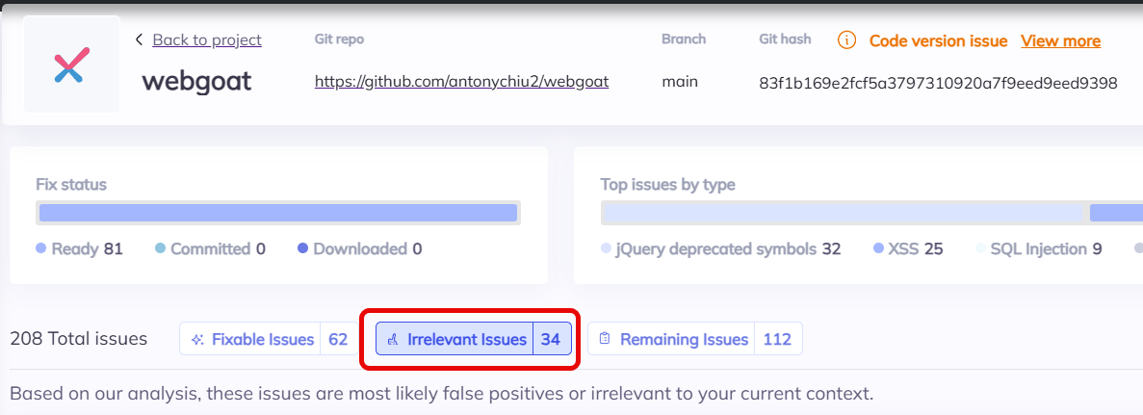Click the Committed status legend dot

click(161, 249)
